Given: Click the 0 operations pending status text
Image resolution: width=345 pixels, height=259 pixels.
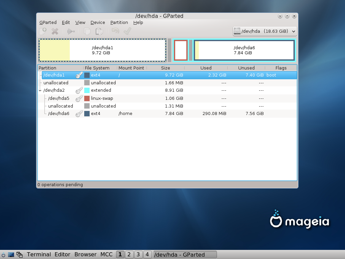Looking at the screenshot, I should point(60,185).
